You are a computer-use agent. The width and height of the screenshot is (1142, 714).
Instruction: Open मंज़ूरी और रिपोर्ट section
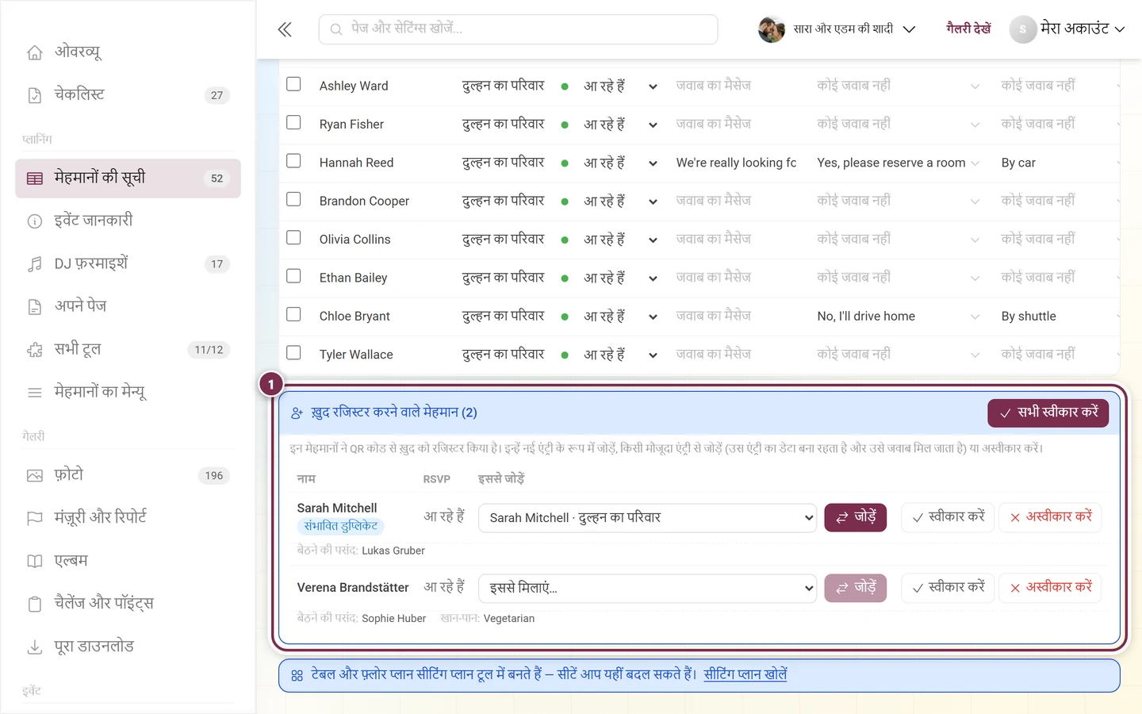pyautogui.click(x=128, y=518)
